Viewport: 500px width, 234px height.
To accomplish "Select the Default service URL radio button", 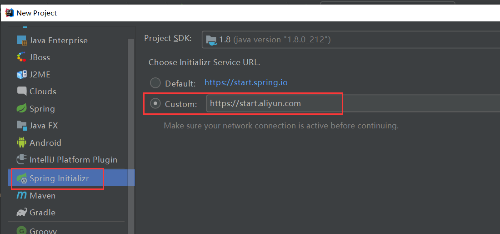I will point(155,83).
